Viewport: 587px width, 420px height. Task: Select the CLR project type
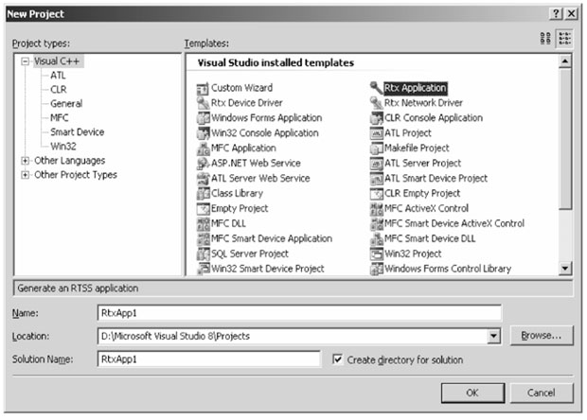tap(59, 90)
